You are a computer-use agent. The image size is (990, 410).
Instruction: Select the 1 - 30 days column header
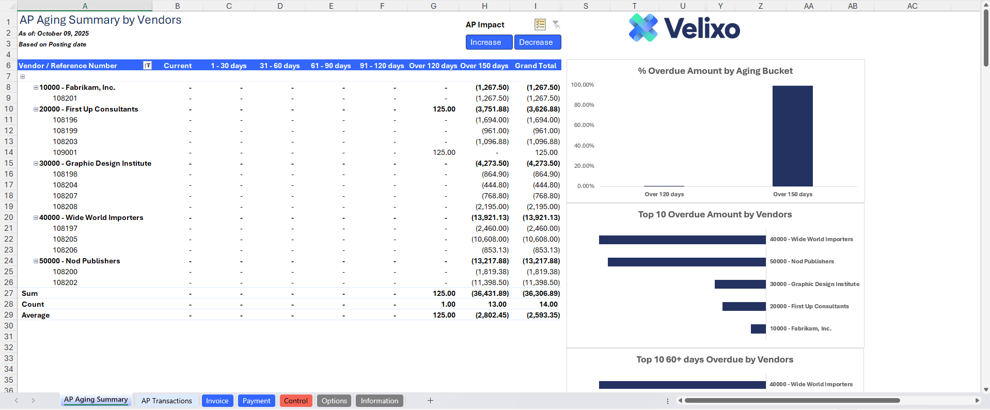[229, 66]
